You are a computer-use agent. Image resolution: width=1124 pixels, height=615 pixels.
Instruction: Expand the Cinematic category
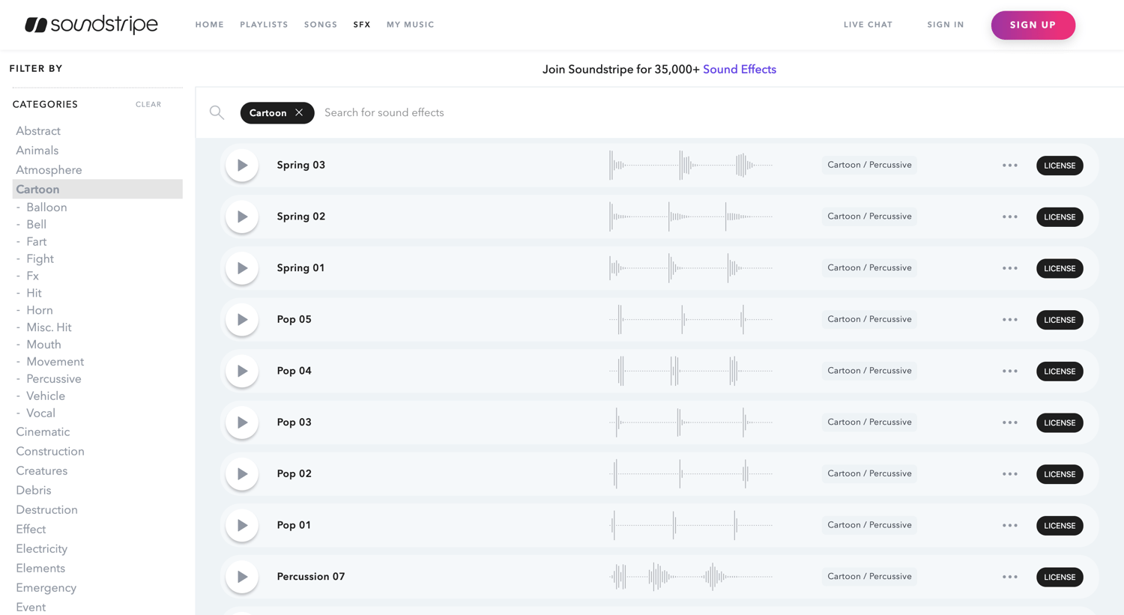point(43,431)
